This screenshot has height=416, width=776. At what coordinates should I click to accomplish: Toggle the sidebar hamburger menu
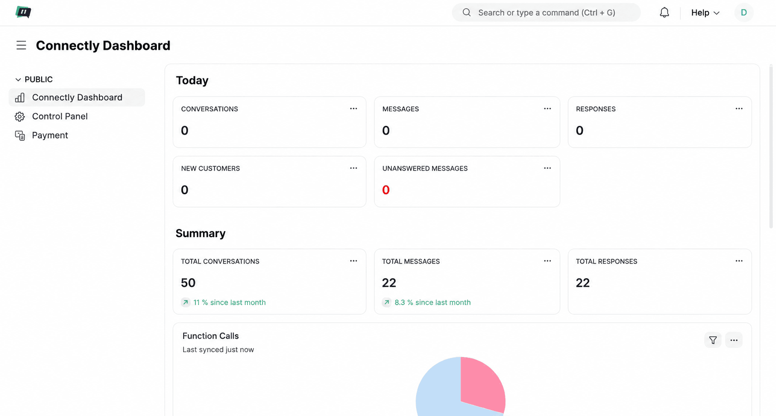coord(21,45)
